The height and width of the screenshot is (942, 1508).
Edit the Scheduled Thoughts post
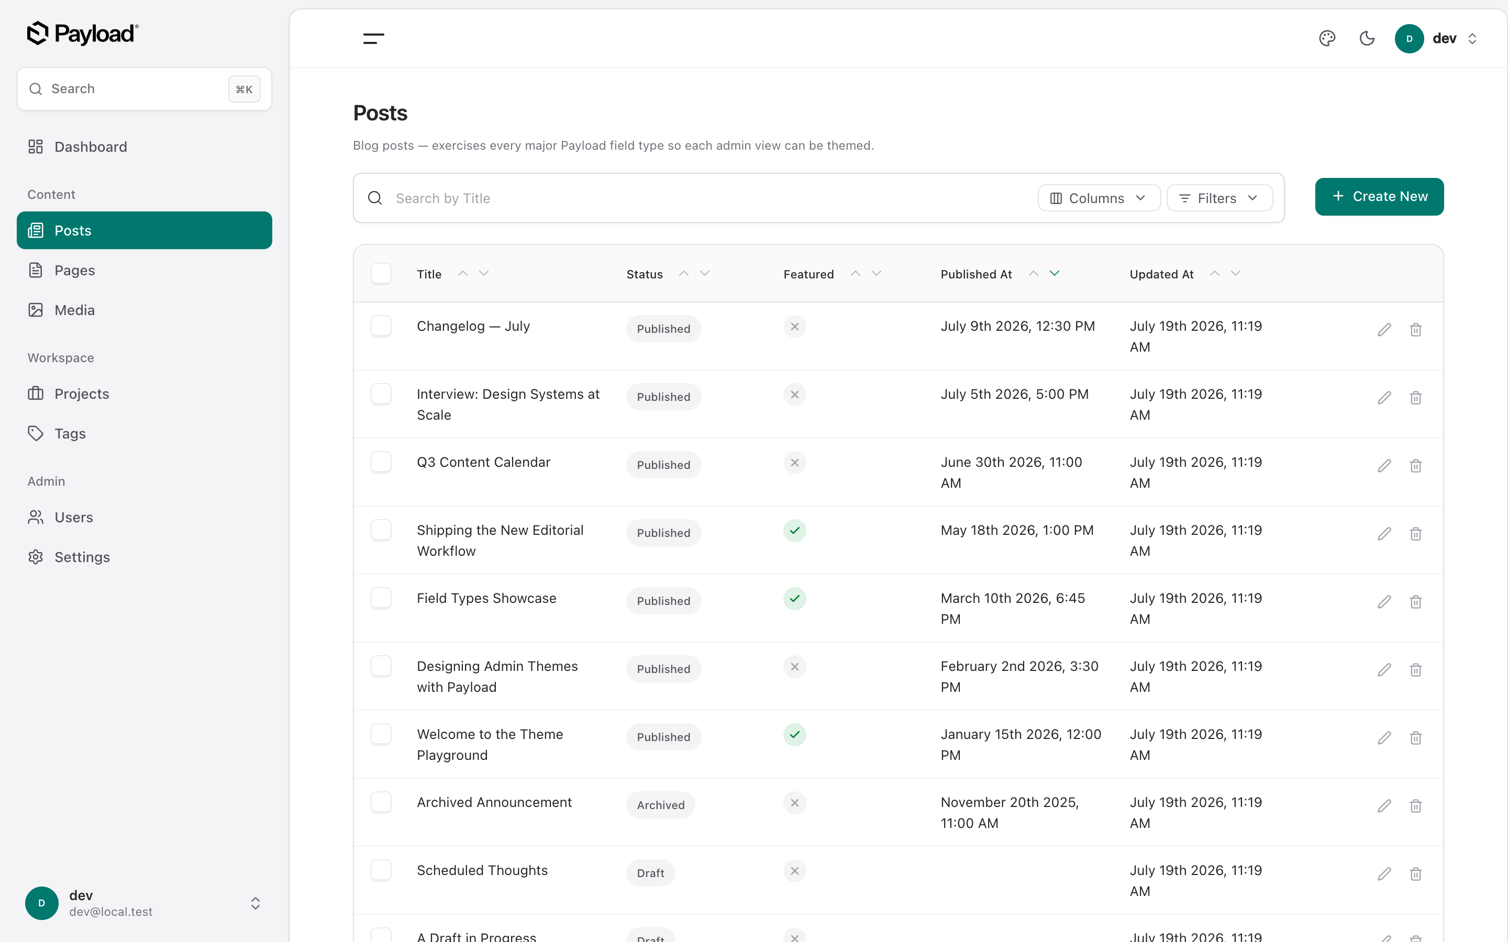(1384, 873)
